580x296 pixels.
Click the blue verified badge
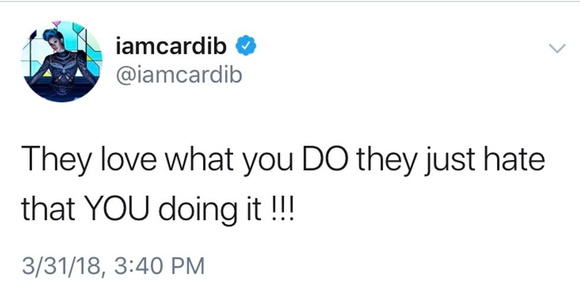(246, 45)
